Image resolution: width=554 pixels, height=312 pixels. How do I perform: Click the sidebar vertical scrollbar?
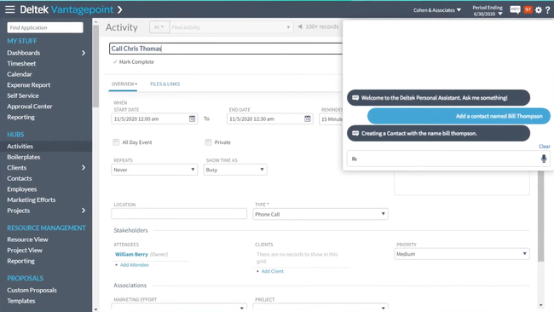coord(95,66)
